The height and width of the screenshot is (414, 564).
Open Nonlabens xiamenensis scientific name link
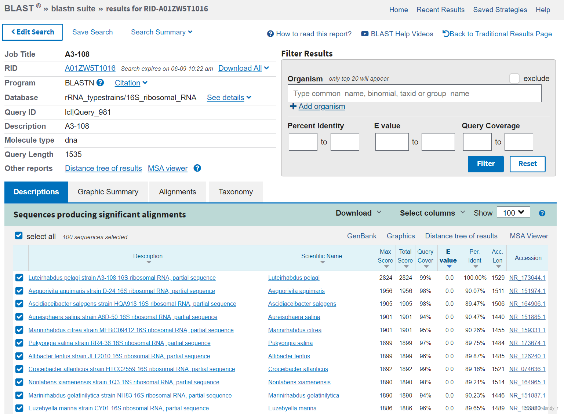coord(299,382)
